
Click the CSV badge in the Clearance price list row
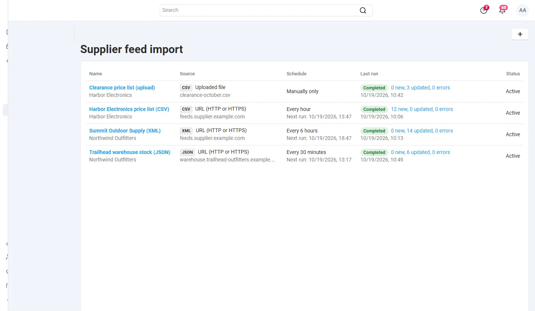pyautogui.click(x=186, y=88)
